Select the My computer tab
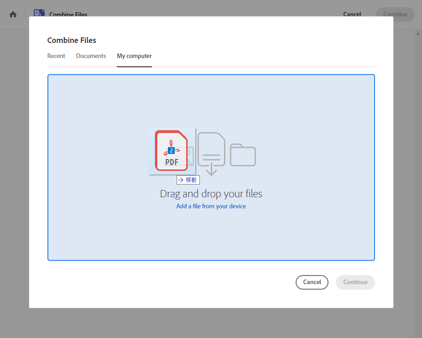Screen dimensions: 422x338 tap(134, 56)
